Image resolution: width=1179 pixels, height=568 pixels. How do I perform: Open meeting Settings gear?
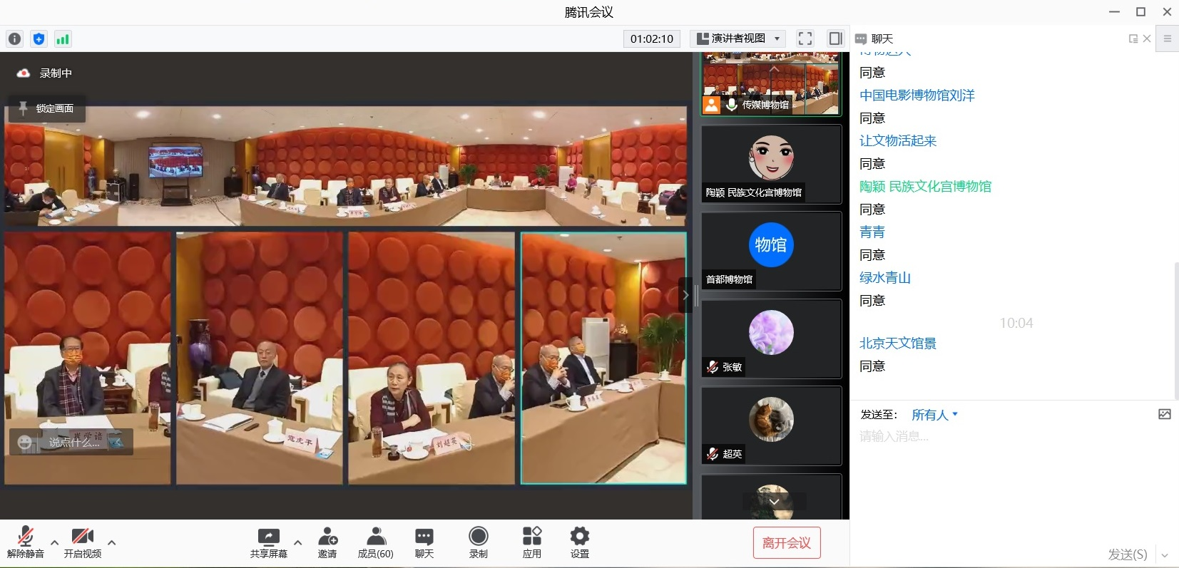[x=579, y=542]
